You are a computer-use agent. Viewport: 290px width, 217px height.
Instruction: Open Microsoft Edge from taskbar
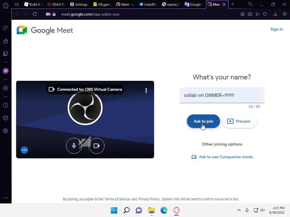pos(164,210)
